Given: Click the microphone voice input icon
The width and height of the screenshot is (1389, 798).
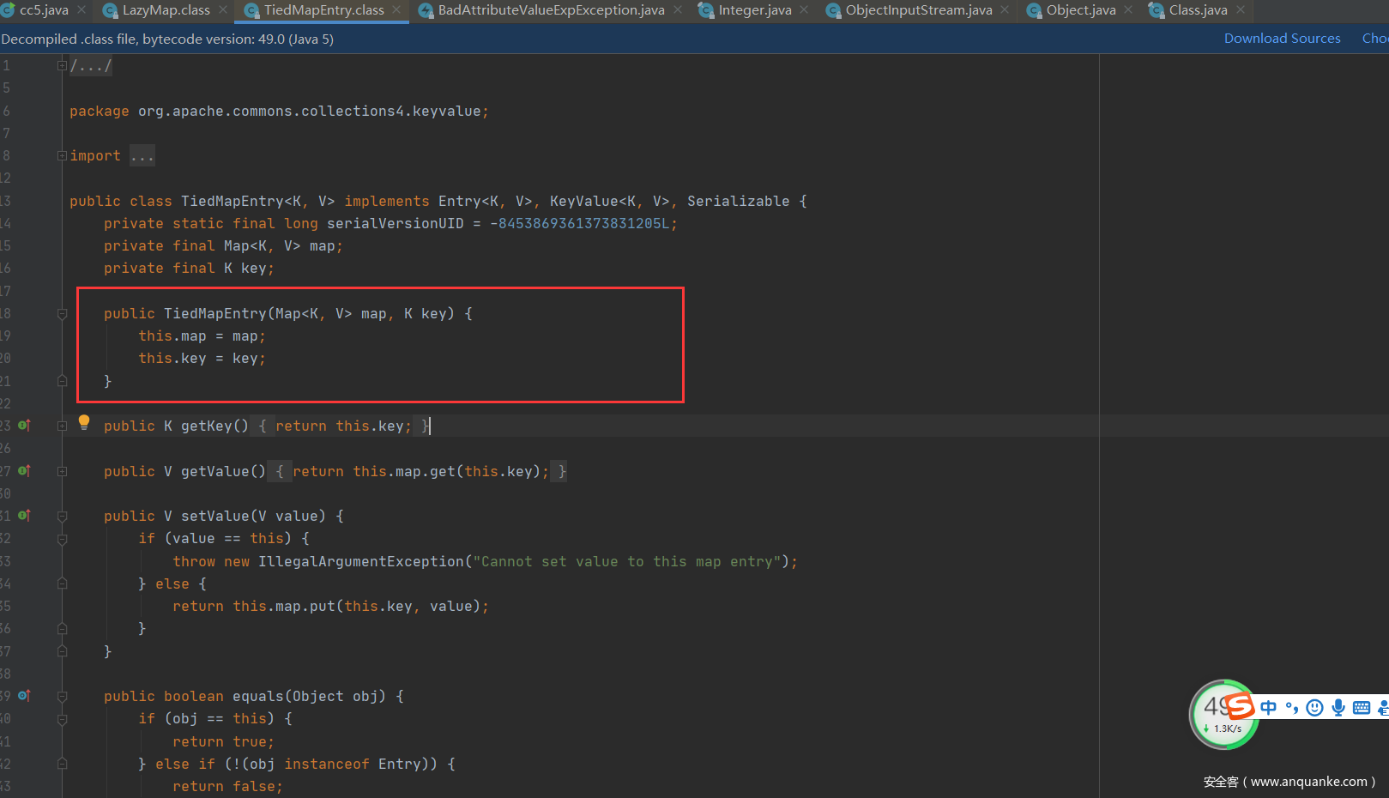Looking at the screenshot, I should [x=1338, y=708].
